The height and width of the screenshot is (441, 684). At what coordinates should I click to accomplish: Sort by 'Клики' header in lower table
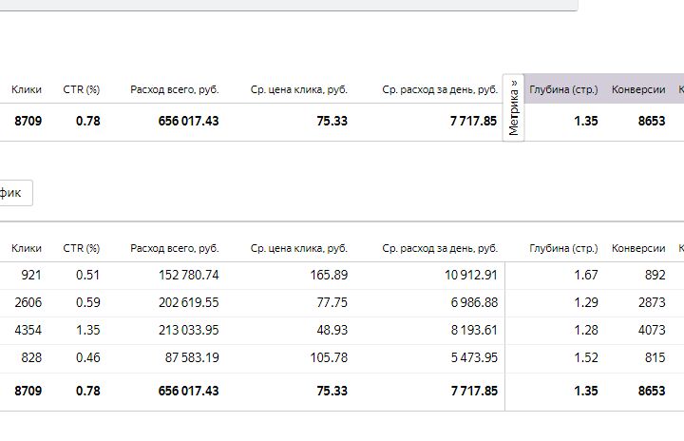tap(27, 248)
